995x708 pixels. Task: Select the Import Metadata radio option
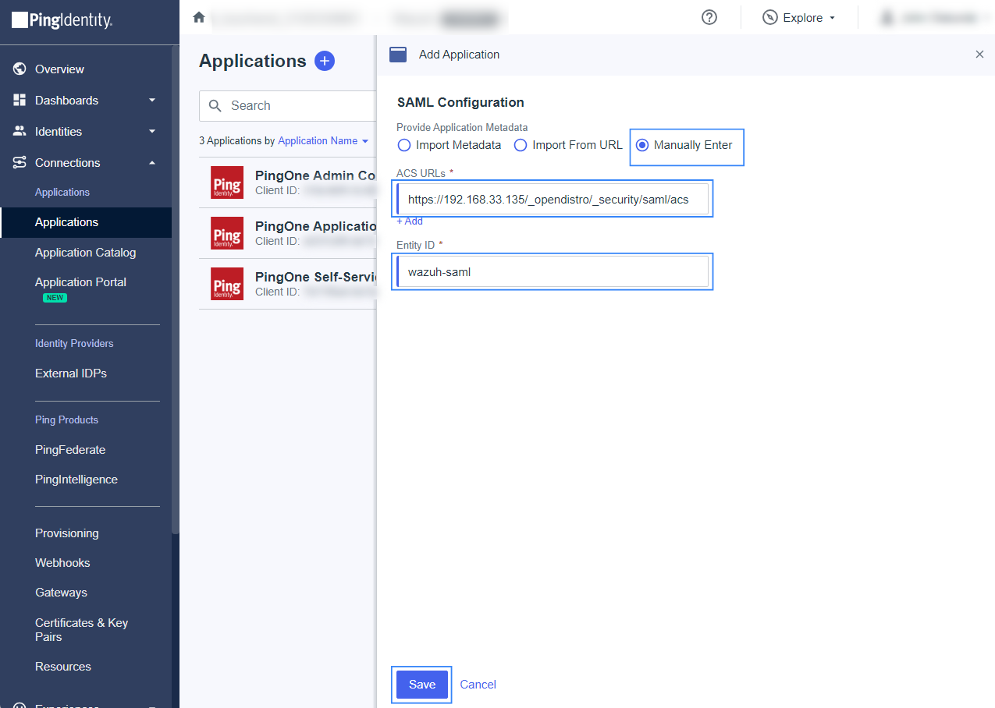click(404, 145)
